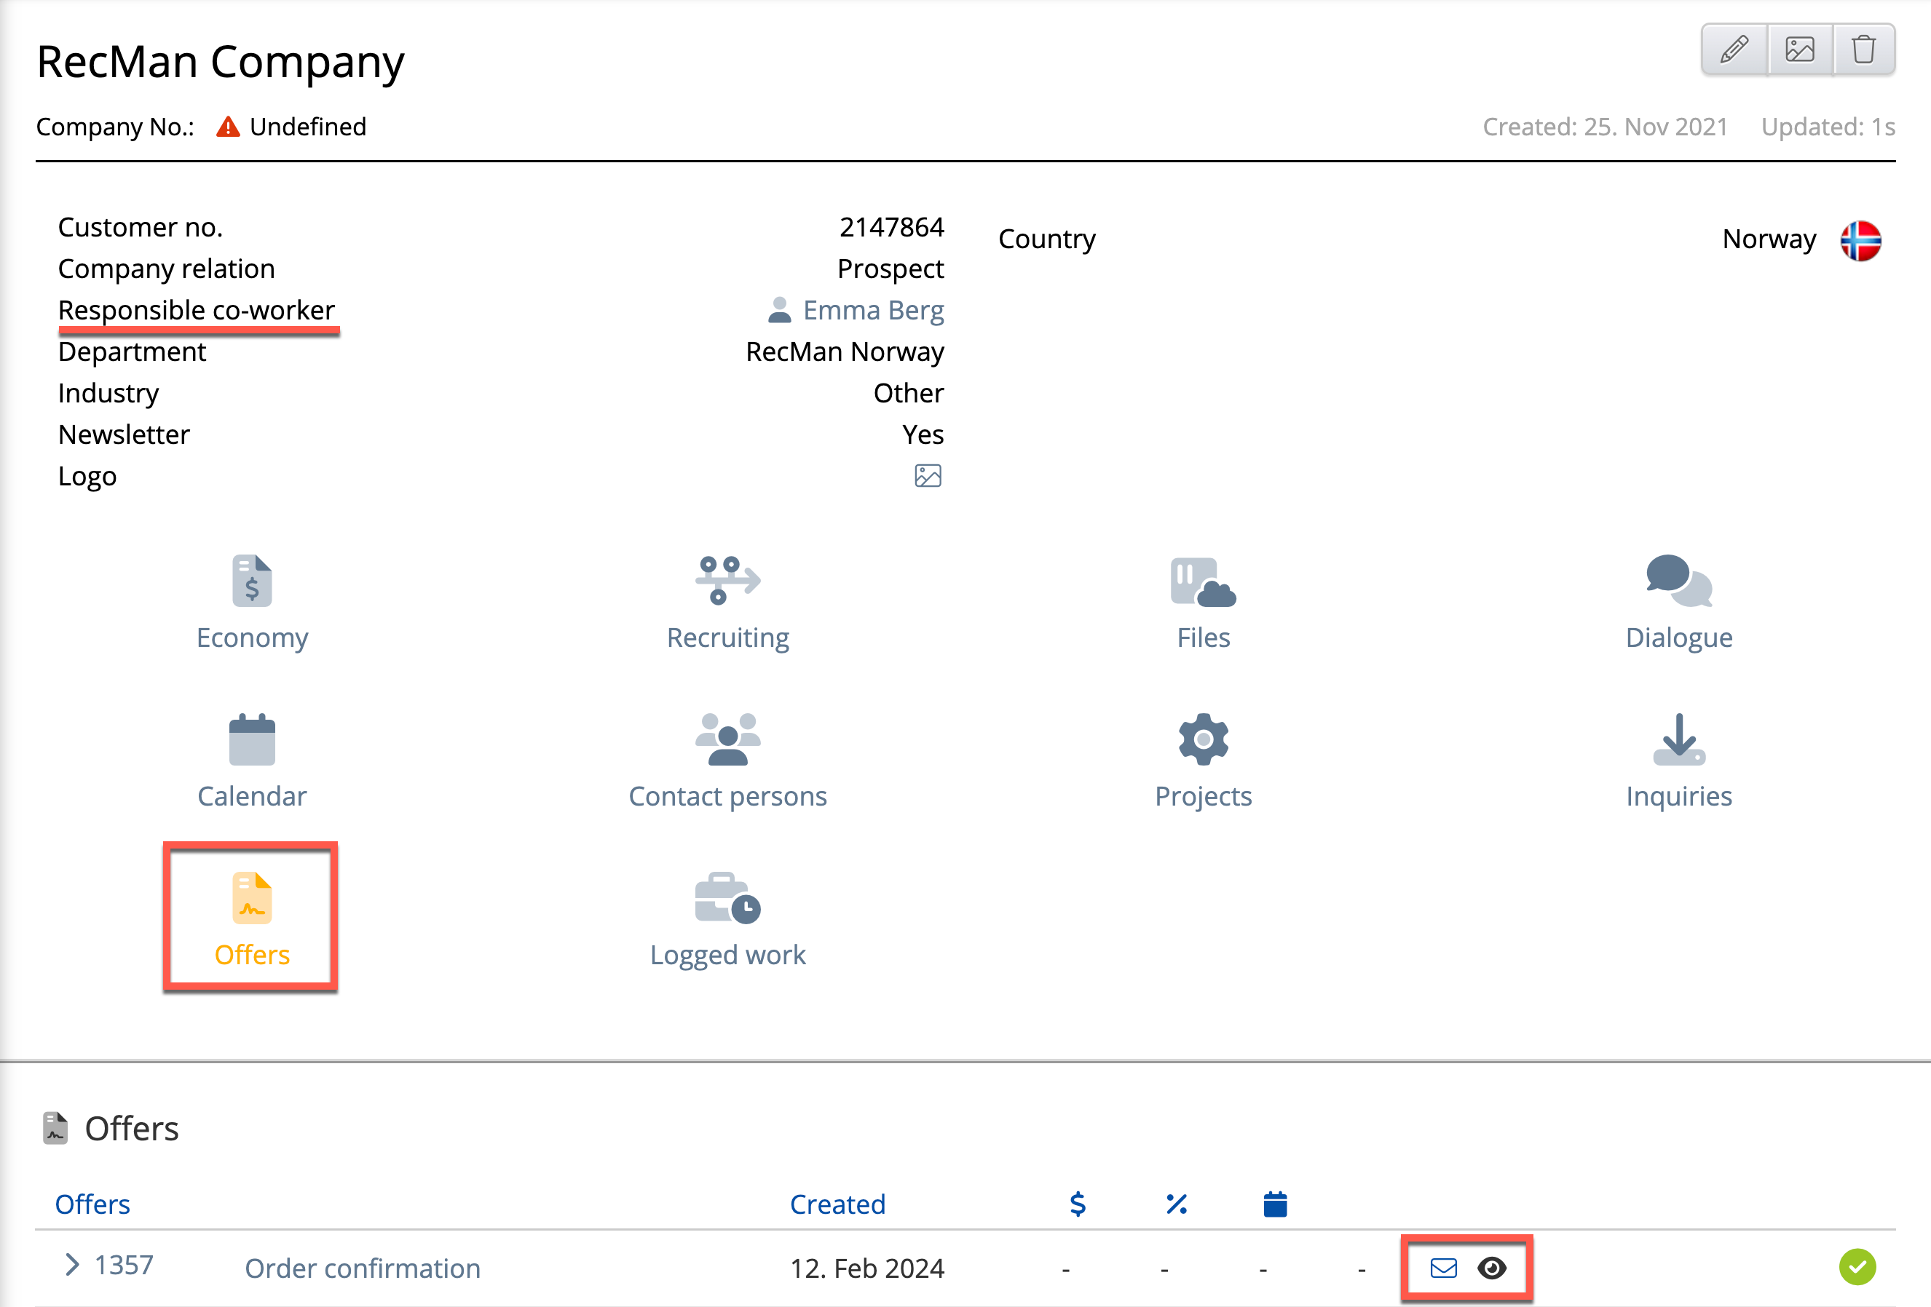This screenshot has height=1307, width=1931.
Task: Open the Emma Berg co-worker link
Action: click(x=872, y=311)
